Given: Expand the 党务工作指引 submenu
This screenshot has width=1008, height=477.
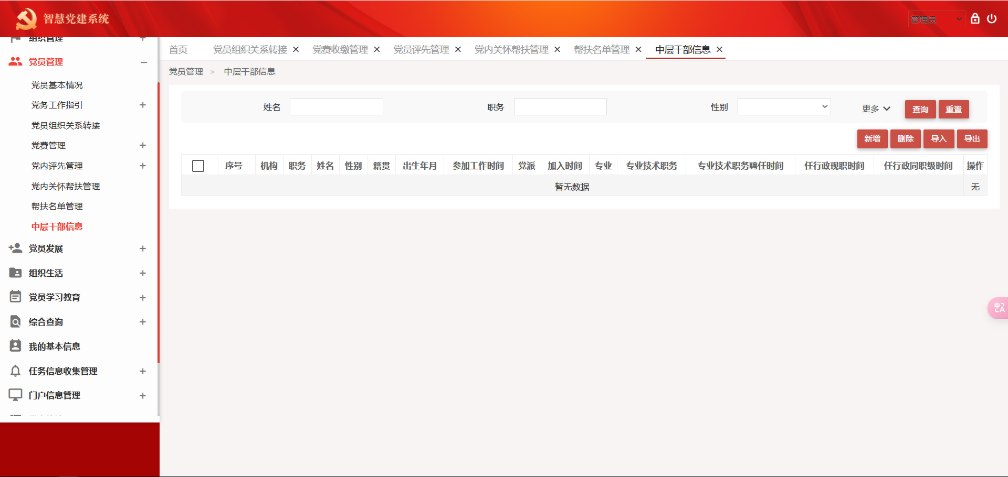Looking at the screenshot, I should click(143, 105).
